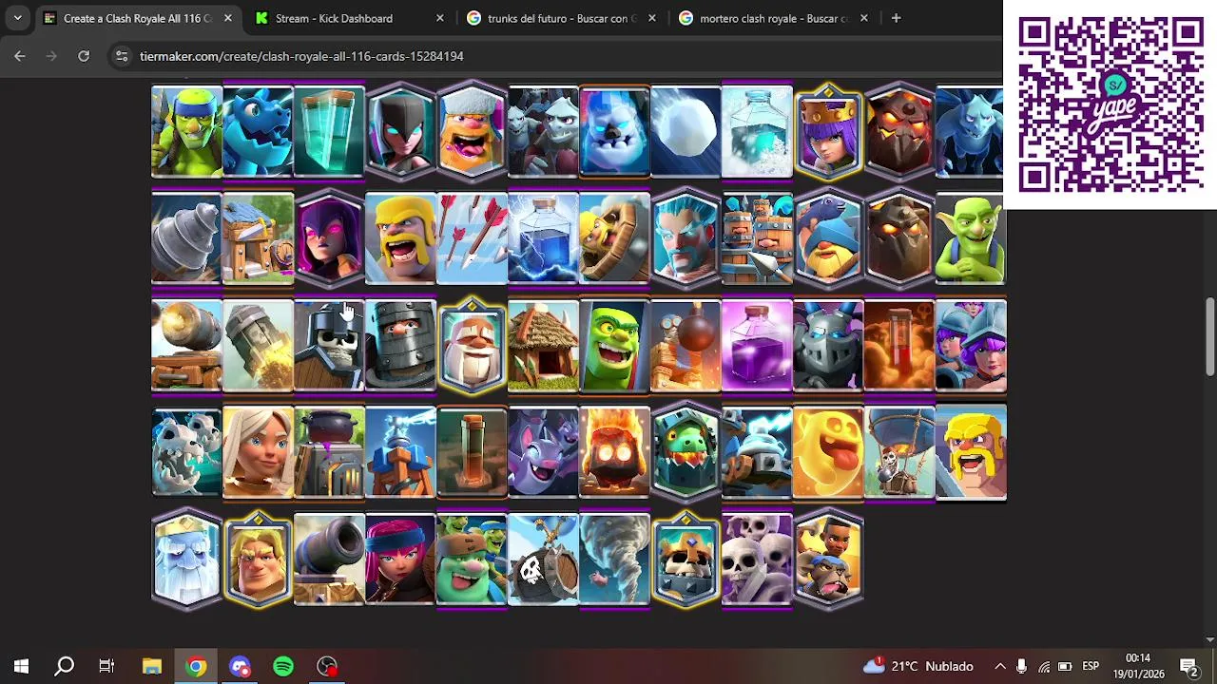Close the mortero clash royale tab
Viewport: 1217px width, 684px height.
(863, 18)
